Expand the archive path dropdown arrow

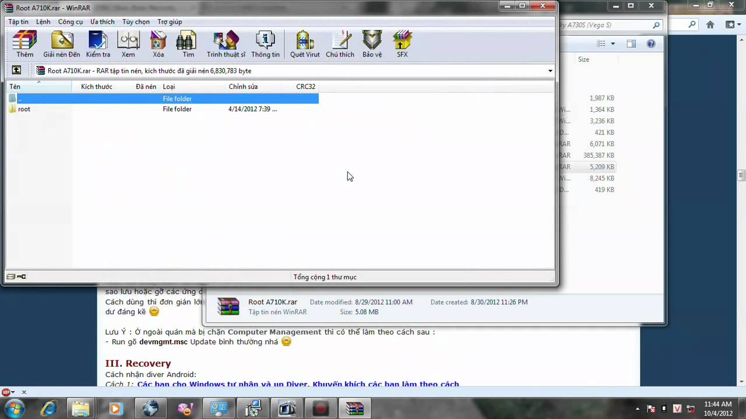click(550, 71)
